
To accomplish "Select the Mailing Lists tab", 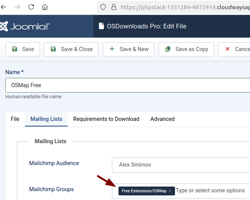I will click(46, 119).
